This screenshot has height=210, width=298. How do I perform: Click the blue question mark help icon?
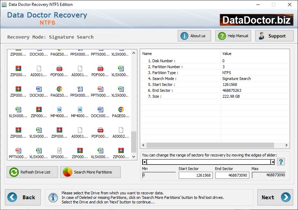[281, 161]
